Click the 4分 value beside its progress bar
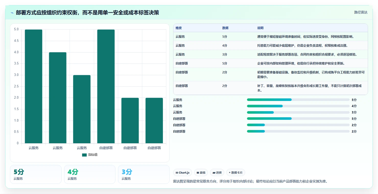 click(354, 106)
